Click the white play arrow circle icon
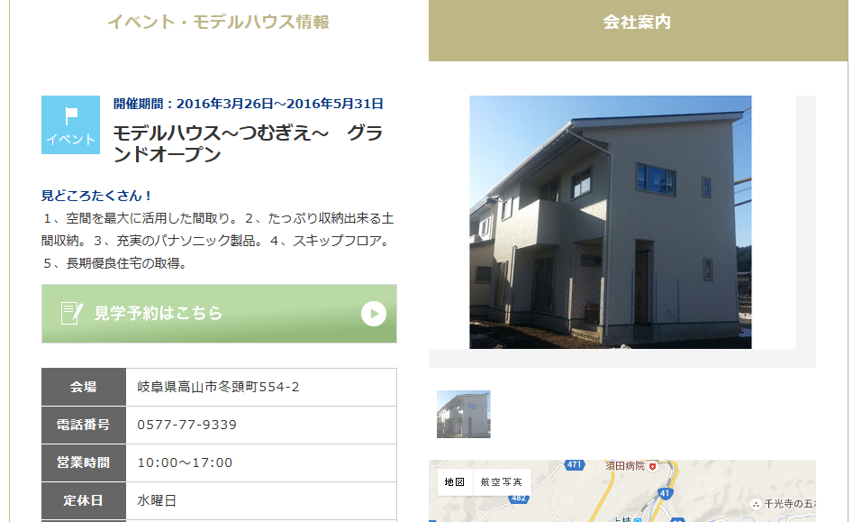This screenshot has width=862, height=522. pyautogui.click(x=374, y=314)
